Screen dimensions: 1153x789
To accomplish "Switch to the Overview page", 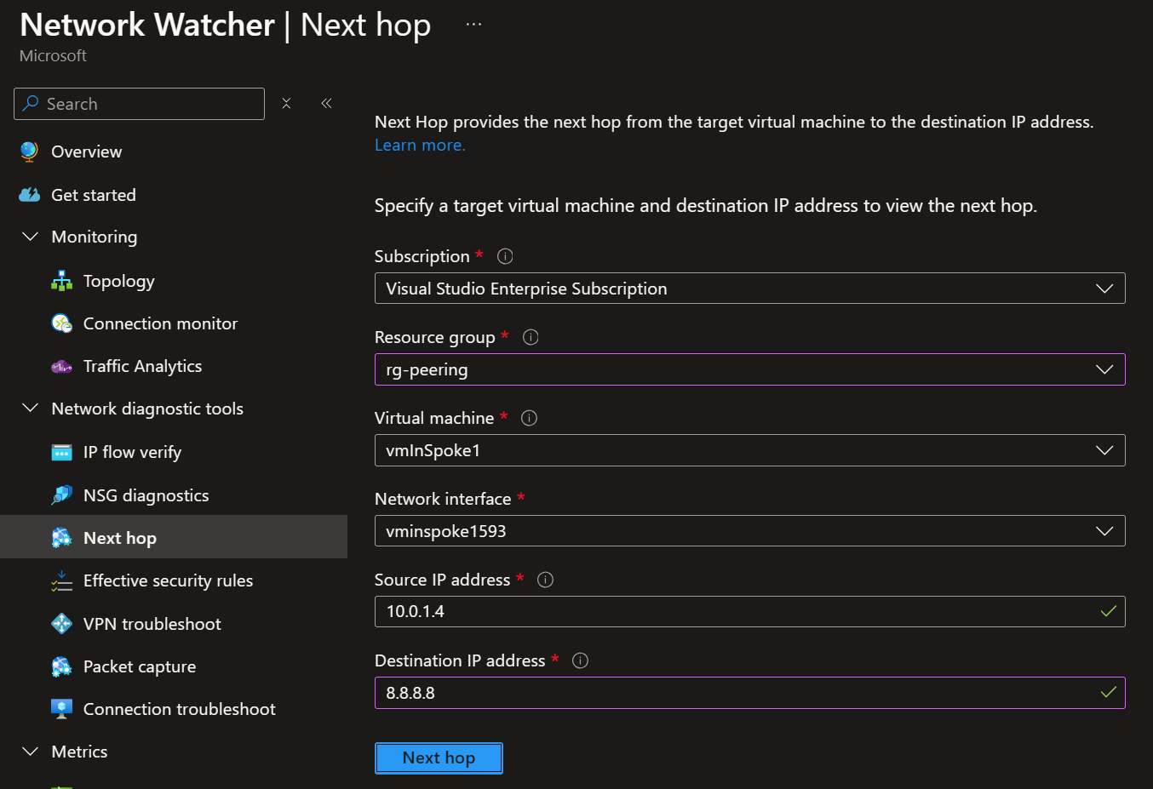I will tap(86, 151).
